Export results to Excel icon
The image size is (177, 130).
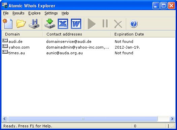pyautogui.click(x=63, y=24)
